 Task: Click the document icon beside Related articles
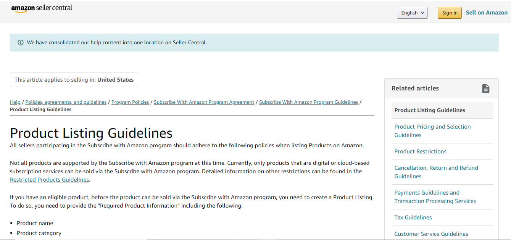(485, 88)
